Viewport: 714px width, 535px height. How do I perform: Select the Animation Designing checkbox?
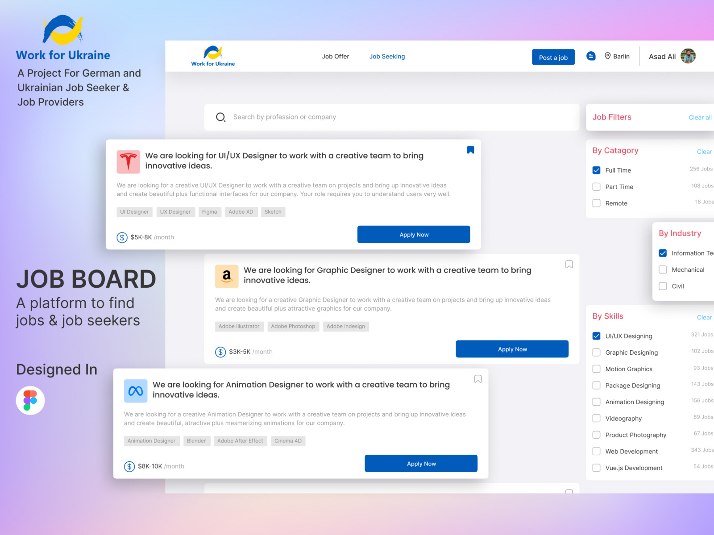pyautogui.click(x=596, y=402)
